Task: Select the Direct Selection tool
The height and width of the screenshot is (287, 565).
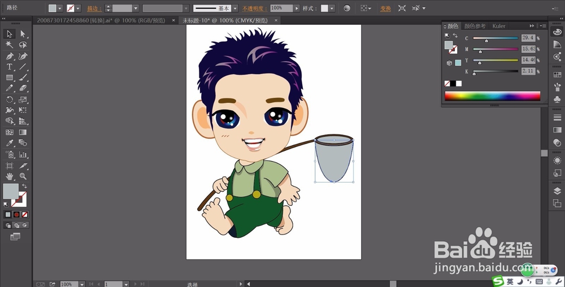Action: coord(23,34)
